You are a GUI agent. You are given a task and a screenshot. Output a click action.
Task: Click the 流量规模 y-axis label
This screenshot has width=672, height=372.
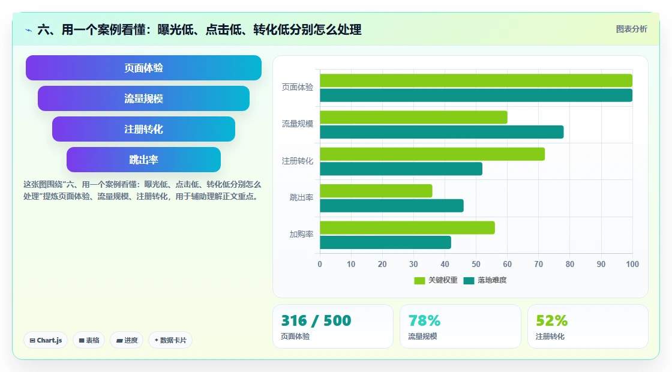(298, 124)
